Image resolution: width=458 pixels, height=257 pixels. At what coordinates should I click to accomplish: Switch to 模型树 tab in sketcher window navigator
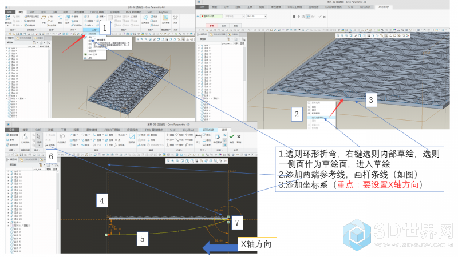point(12,160)
